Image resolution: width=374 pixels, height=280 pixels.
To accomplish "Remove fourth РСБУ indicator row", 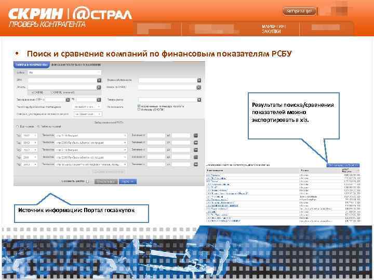I will [196, 157].
